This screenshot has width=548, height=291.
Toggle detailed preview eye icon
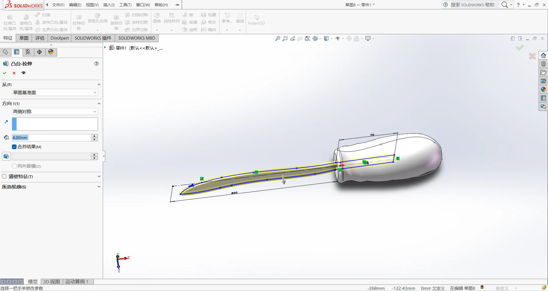coord(23,73)
